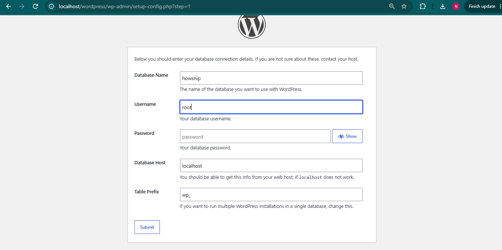The height and width of the screenshot is (250, 502).
Task: Open the browser extensions puzzle icon
Action: tap(423, 6)
